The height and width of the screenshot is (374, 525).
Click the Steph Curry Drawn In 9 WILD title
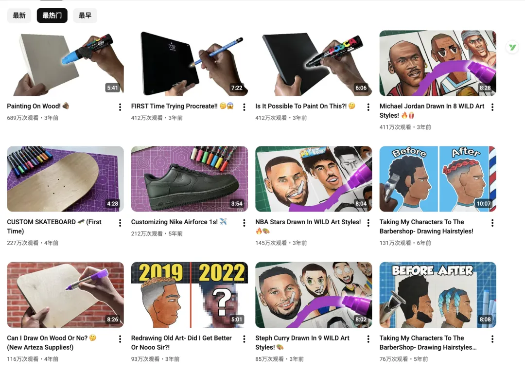coord(302,342)
